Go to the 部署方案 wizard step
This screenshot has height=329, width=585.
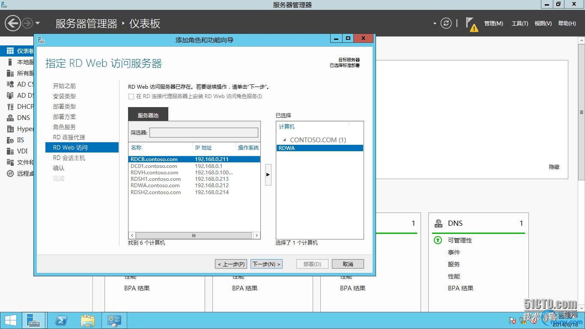point(64,117)
